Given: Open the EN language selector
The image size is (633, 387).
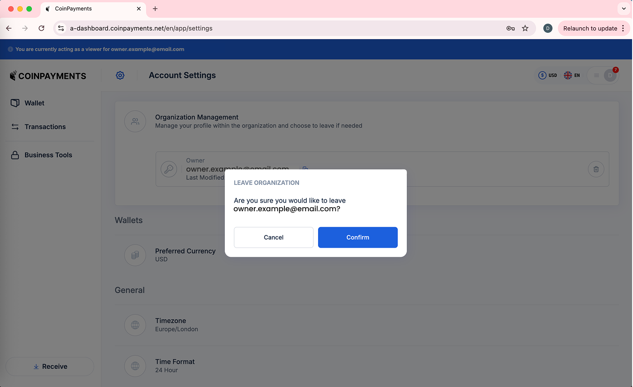Looking at the screenshot, I should point(572,76).
